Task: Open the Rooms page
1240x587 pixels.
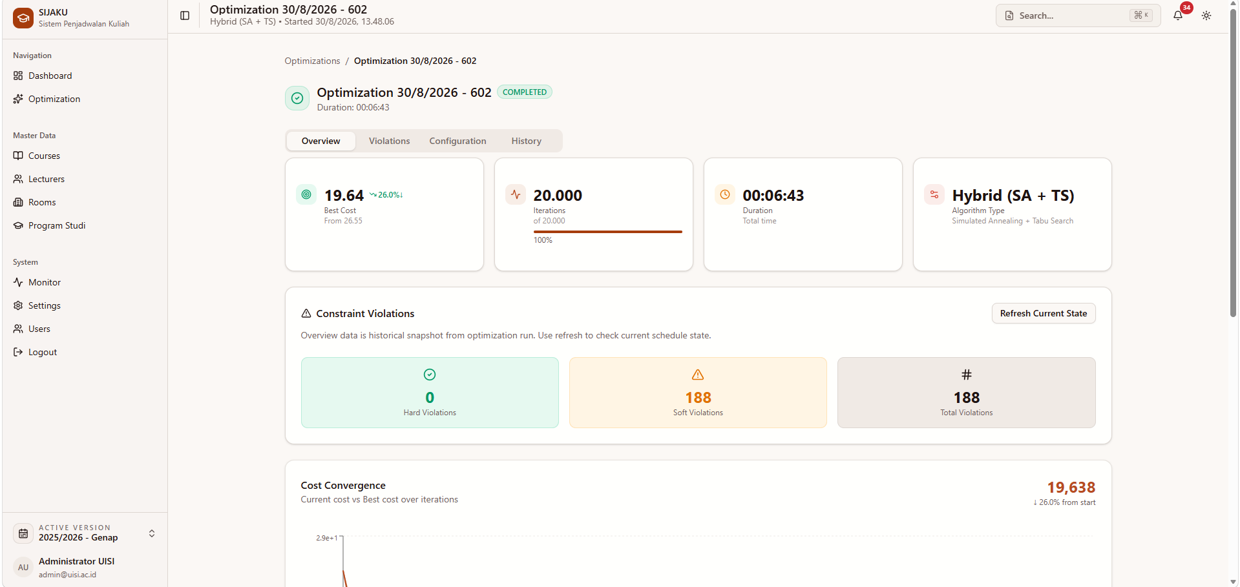Action: coord(85,202)
